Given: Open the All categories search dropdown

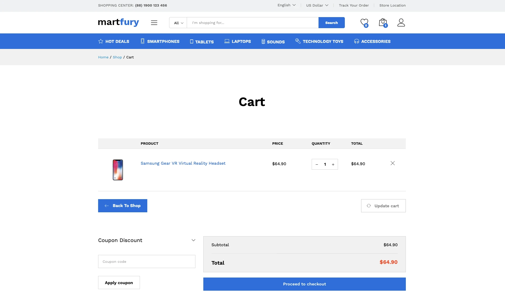Looking at the screenshot, I should (x=178, y=23).
